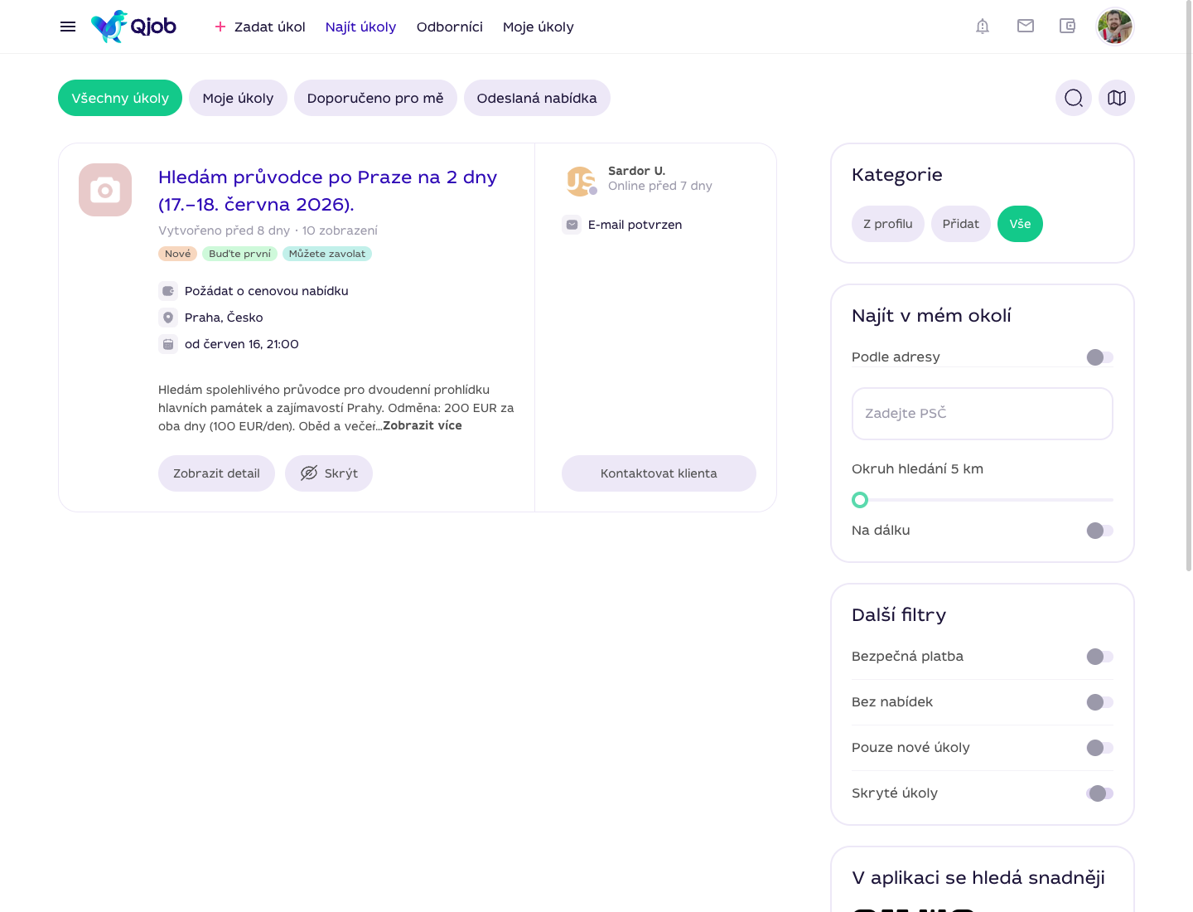Open task title Hledám průvodce po Praze
This screenshot has width=1193, height=912.
pos(327,191)
